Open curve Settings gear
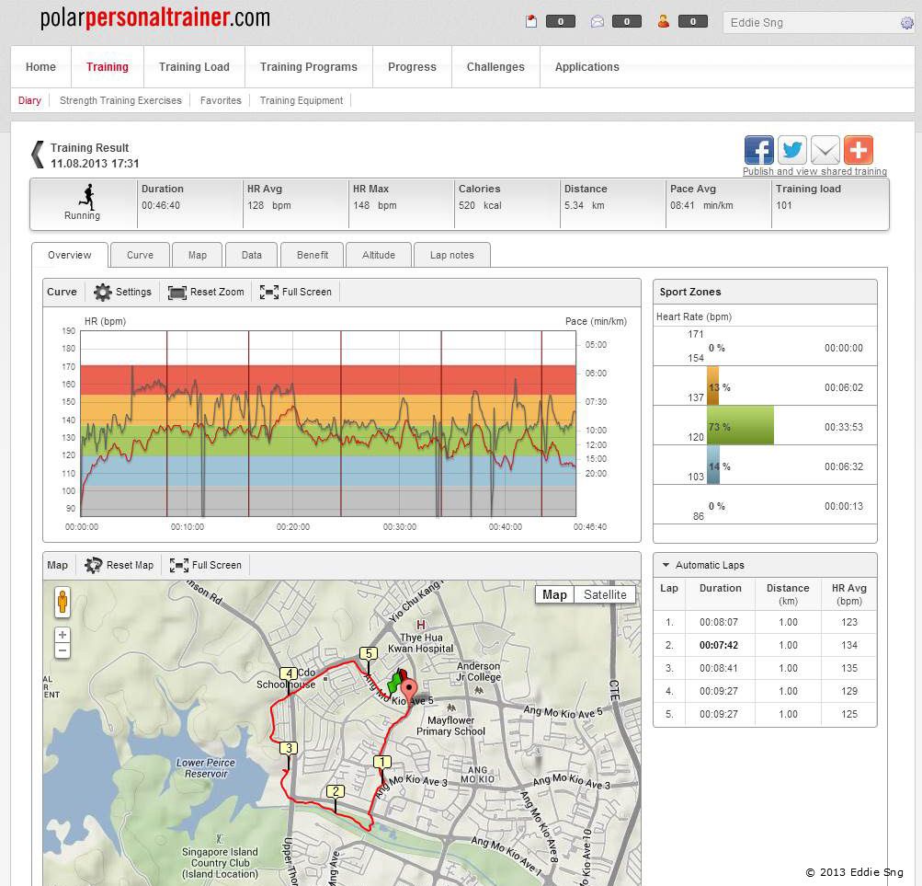This screenshot has width=922, height=886. click(x=103, y=292)
